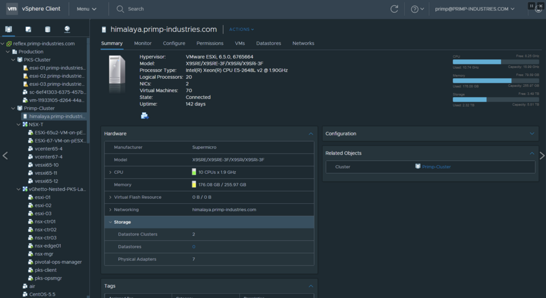
Task: Open the help question mark menu
Action: (x=417, y=9)
